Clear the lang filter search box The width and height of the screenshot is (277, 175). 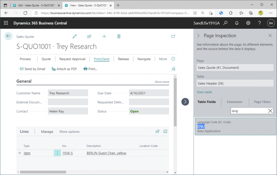pyautogui.click(x=270, y=111)
